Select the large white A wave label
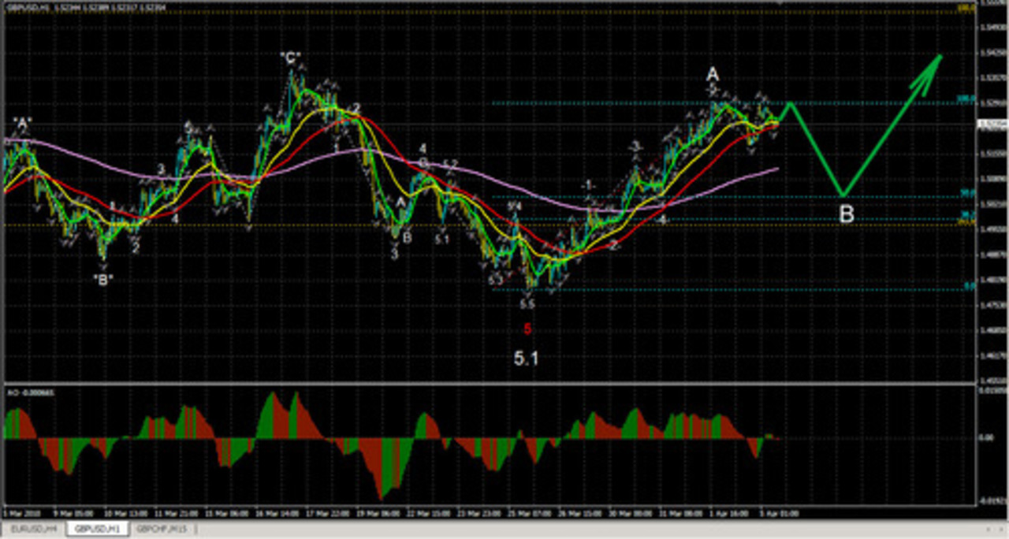The image size is (1009, 539). pyautogui.click(x=713, y=74)
